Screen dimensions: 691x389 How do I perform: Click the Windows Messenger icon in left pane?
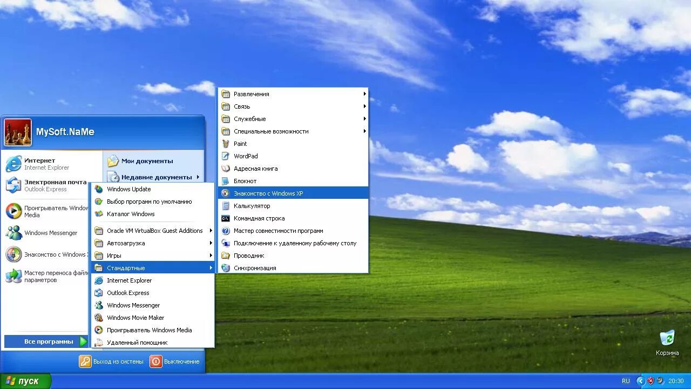(13, 233)
